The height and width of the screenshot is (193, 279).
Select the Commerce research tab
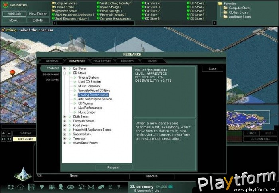(77, 61)
